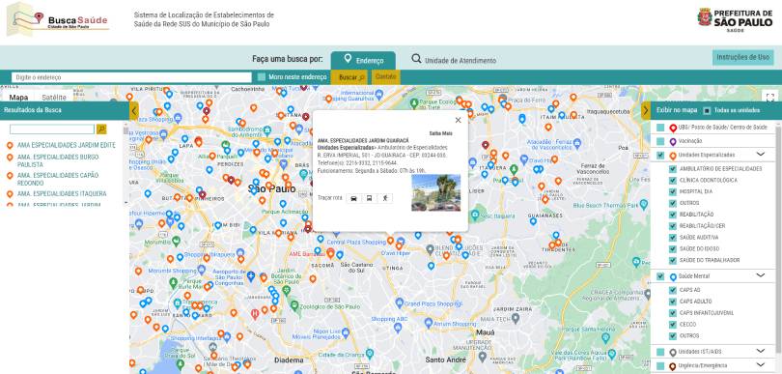Click the Blue Beach Thermal Park marker
The height and width of the screenshot is (374, 782).
[643, 204]
